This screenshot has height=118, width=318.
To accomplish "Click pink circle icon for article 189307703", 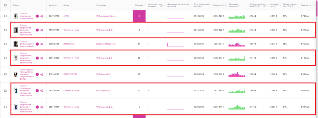I will click(37, 30).
